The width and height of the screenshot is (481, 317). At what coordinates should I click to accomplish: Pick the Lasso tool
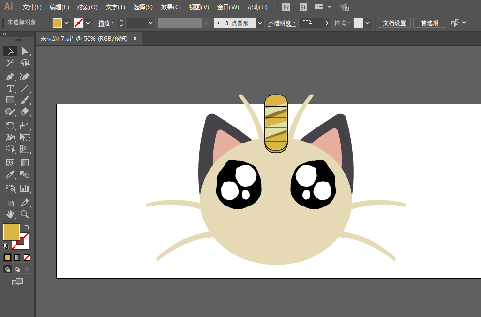[25, 63]
